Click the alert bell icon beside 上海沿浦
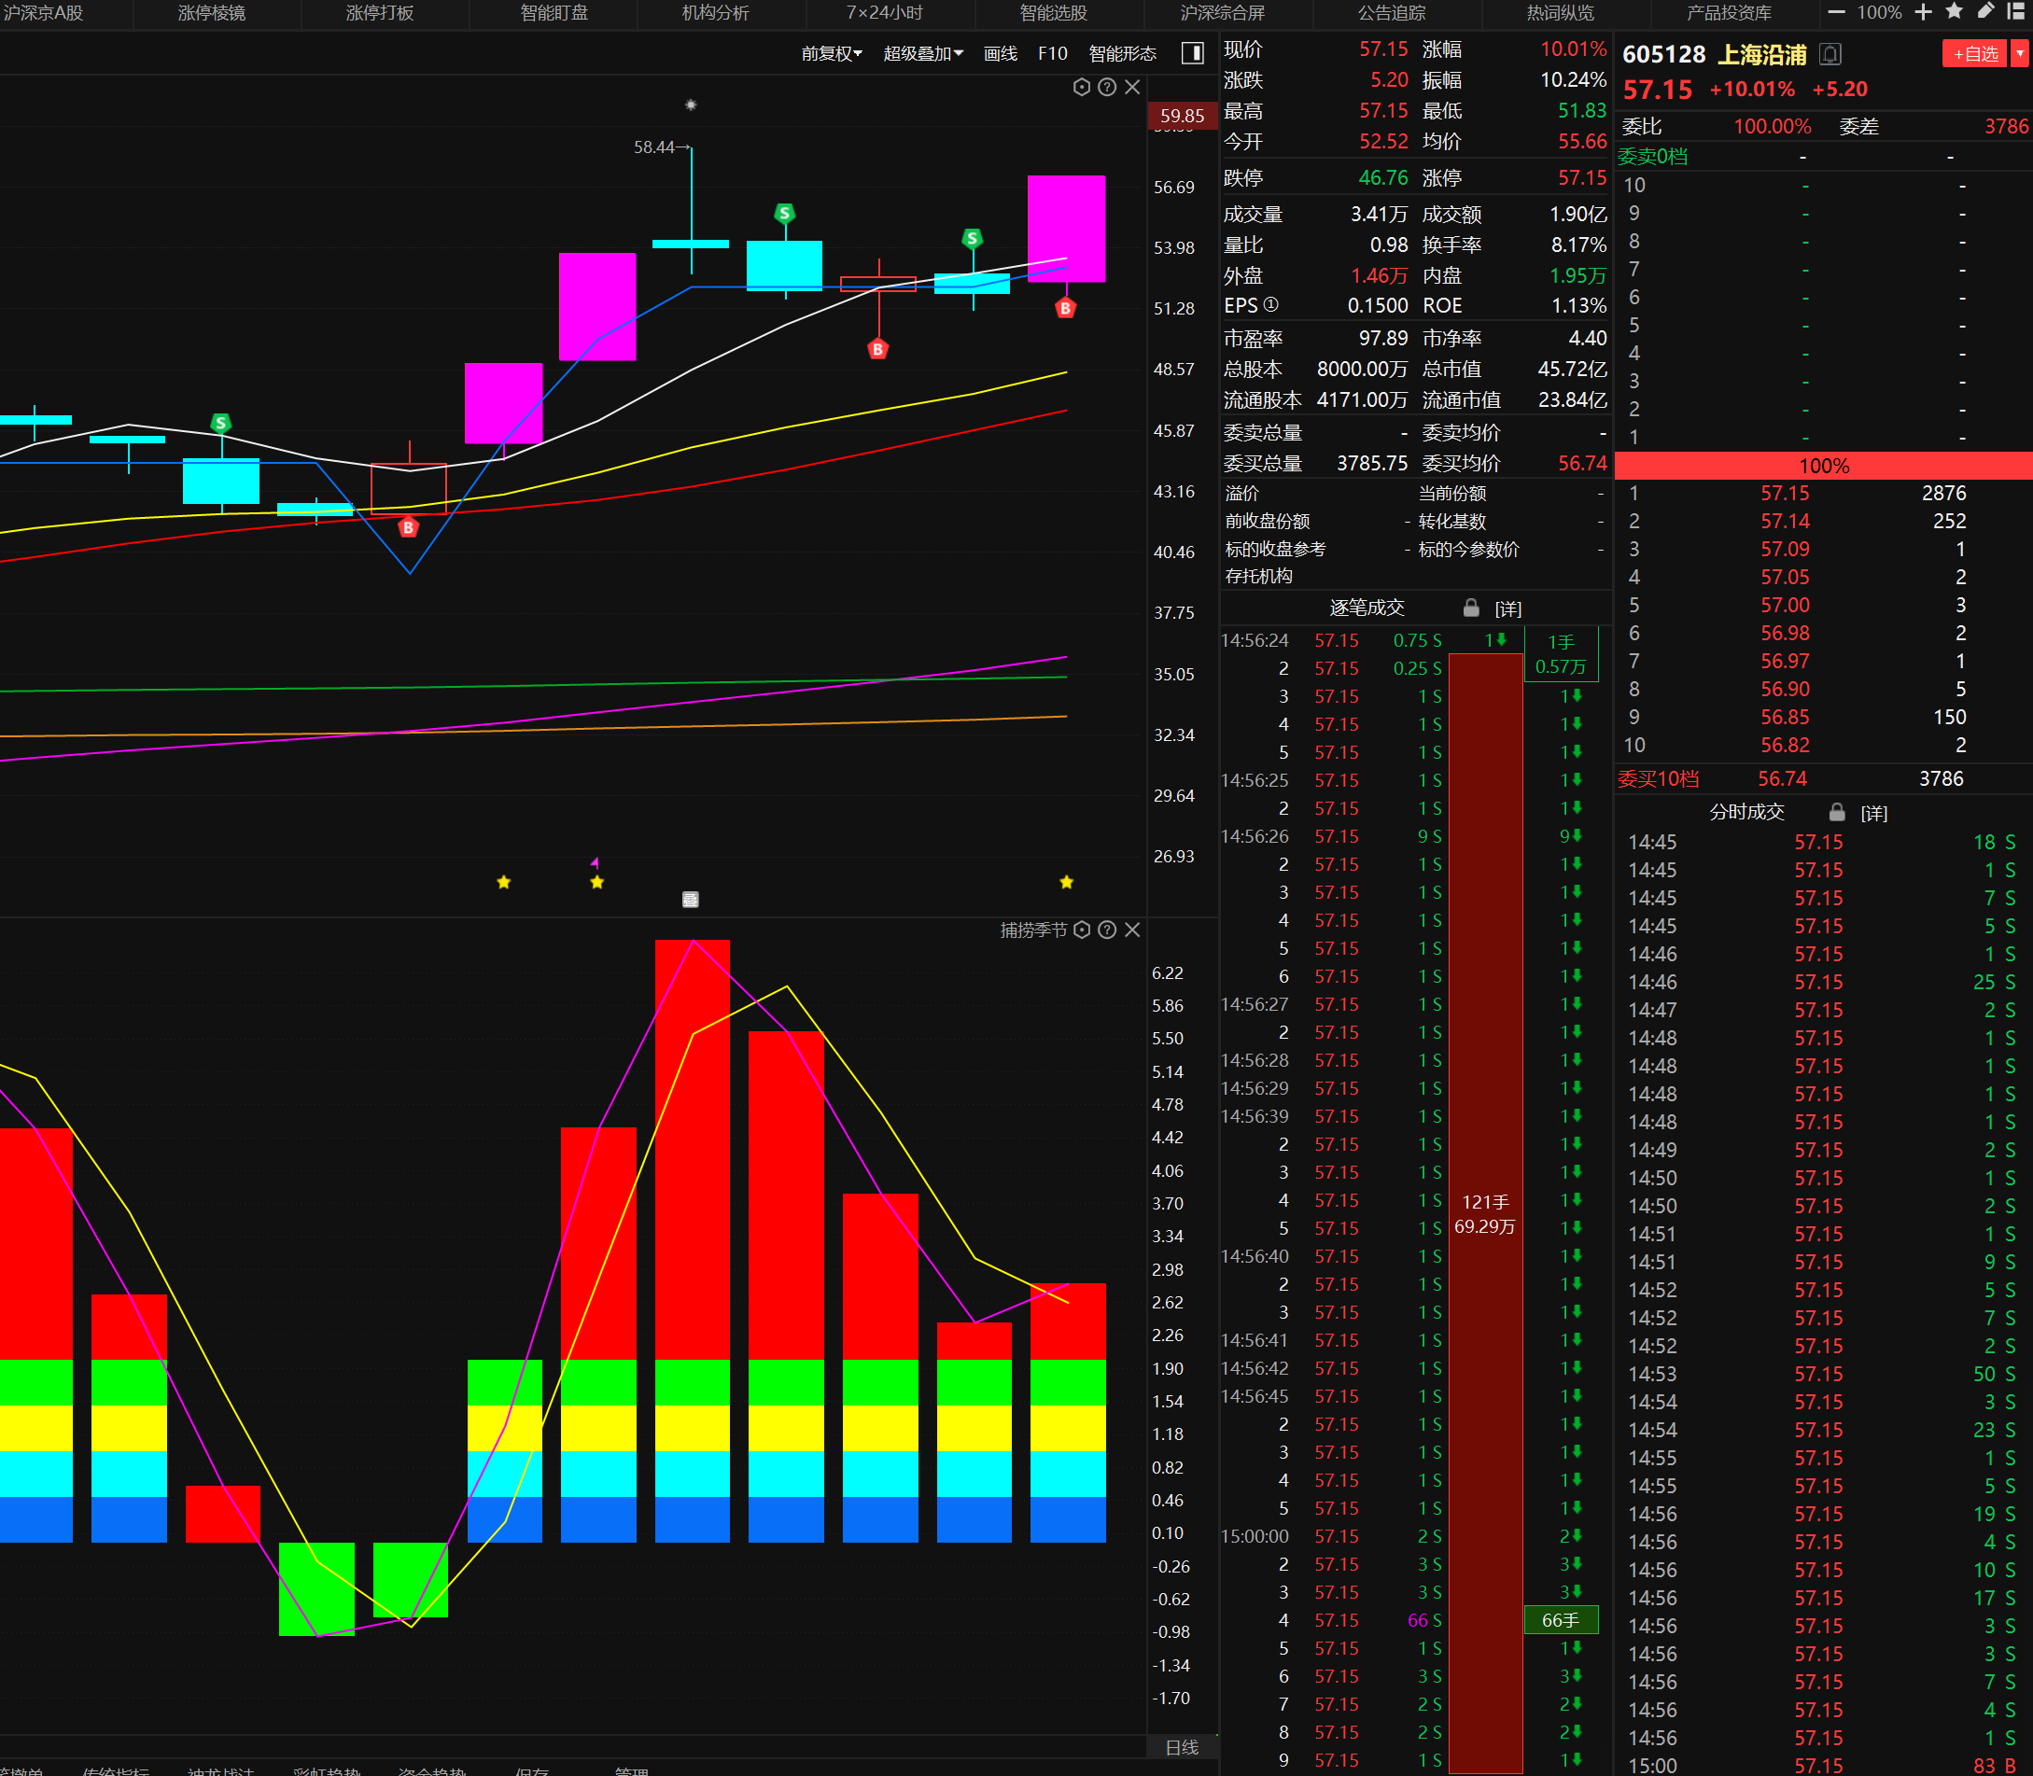 coord(1830,54)
